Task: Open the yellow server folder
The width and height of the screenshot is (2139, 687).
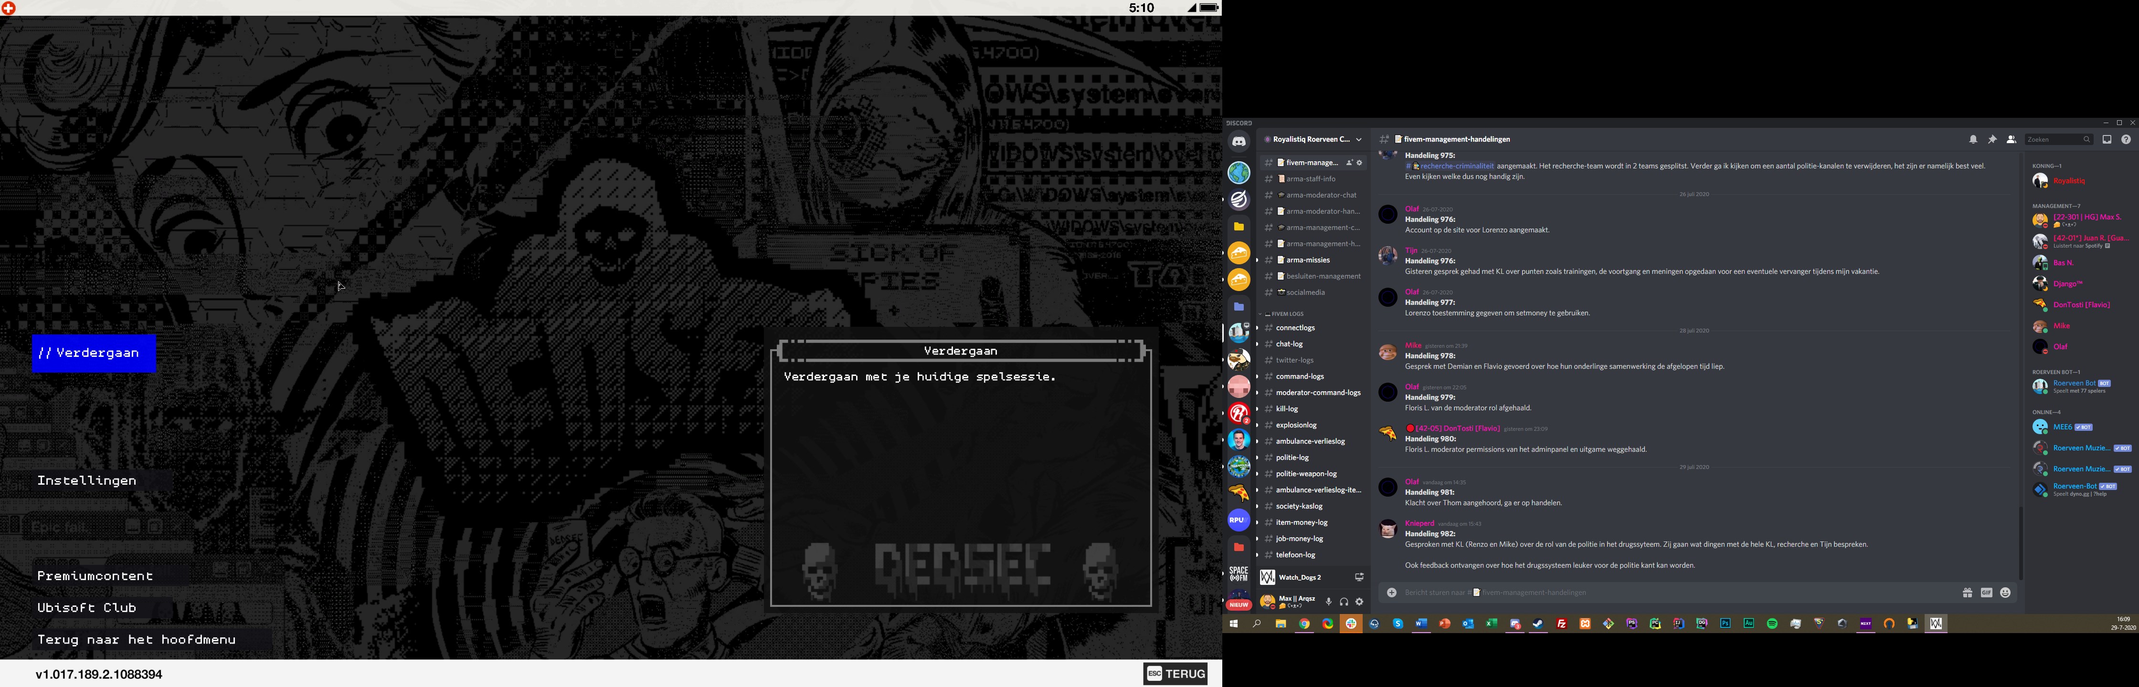Action: pyautogui.click(x=1238, y=227)
